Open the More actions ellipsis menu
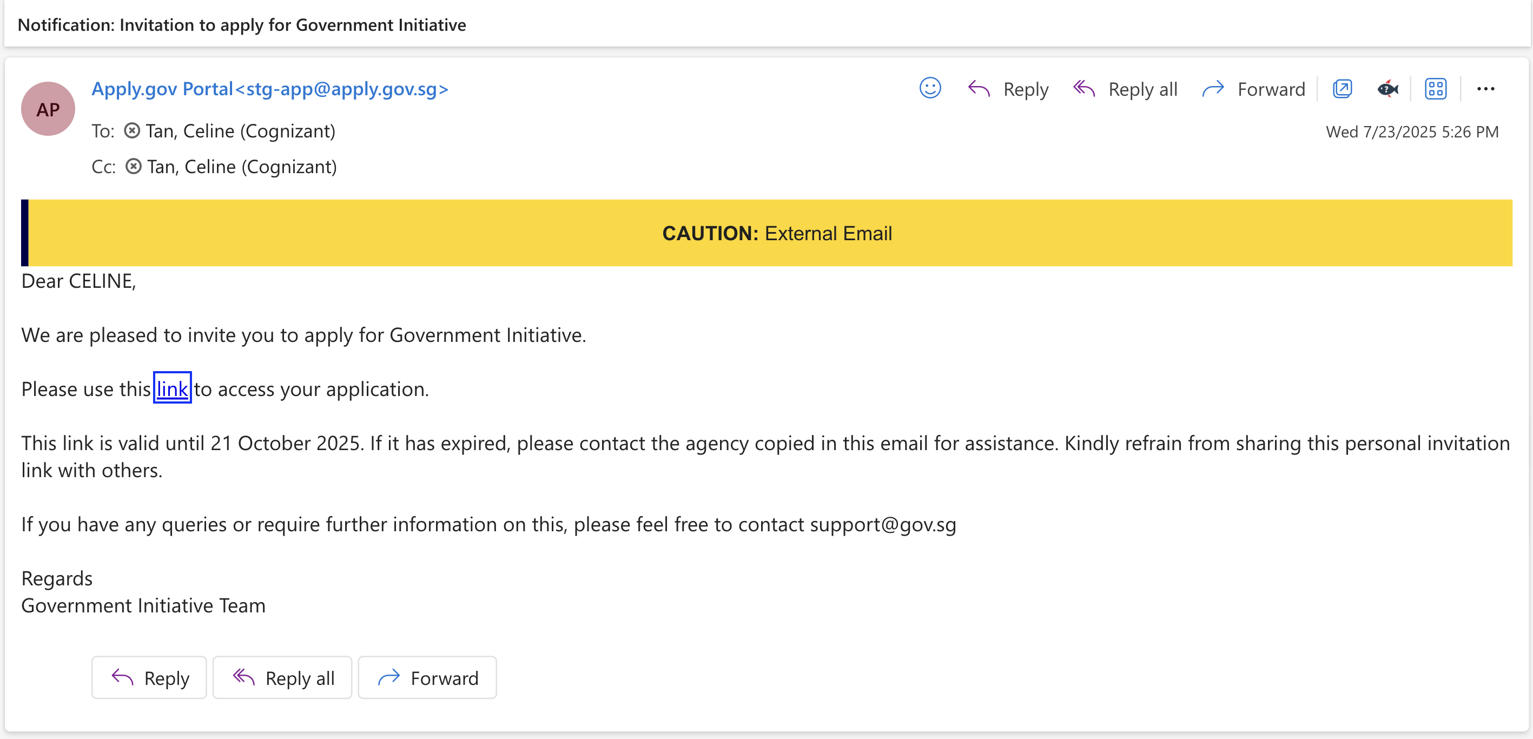The width and height of the screenshot is (1533, 739). coord(1485,89)
